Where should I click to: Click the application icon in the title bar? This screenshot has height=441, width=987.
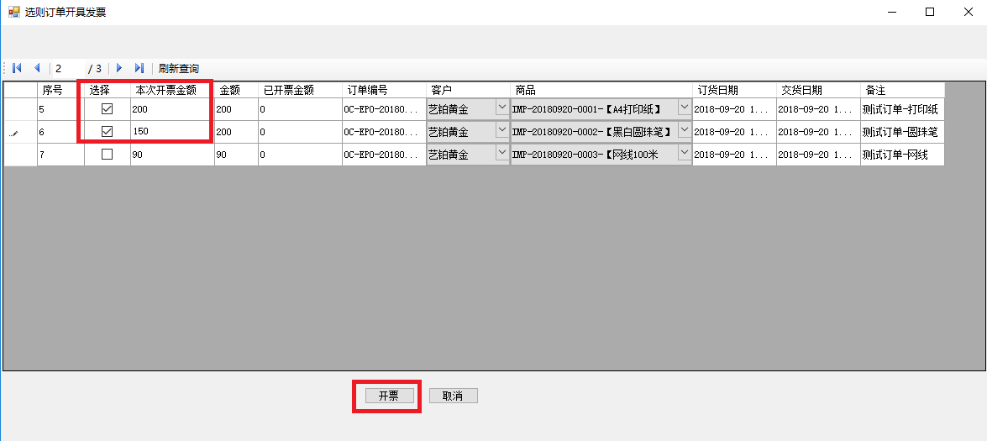(x=13, y=11)
